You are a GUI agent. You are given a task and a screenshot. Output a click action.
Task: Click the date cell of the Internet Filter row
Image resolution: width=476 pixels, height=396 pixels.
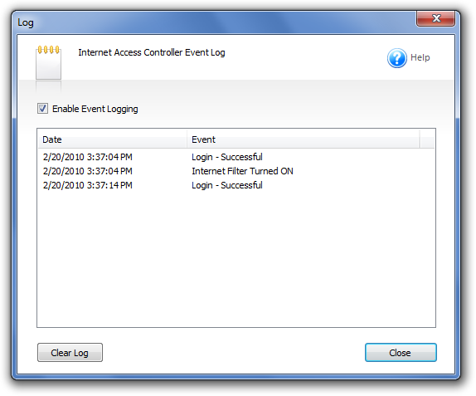[87, 171]
